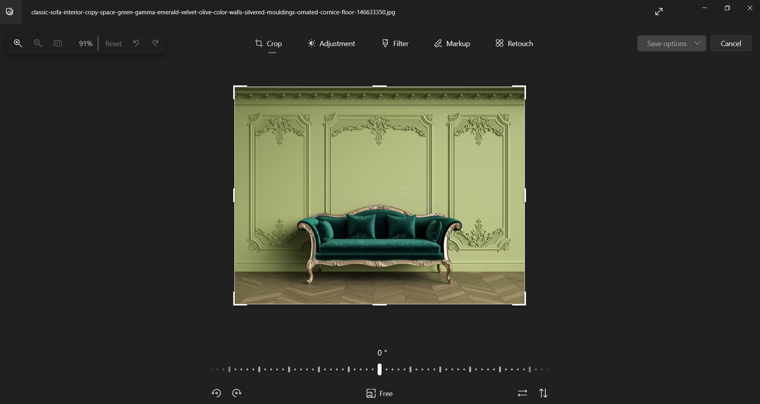
Task: Rotate the image clockwise 90 degrees
Action: tap(236, 393)
